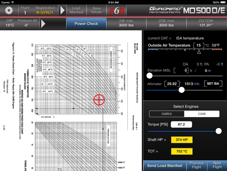Tap the red crosshair marker on chart
Image resolution: width=227 pixels, height=171 pixels.
click(99, 100)
